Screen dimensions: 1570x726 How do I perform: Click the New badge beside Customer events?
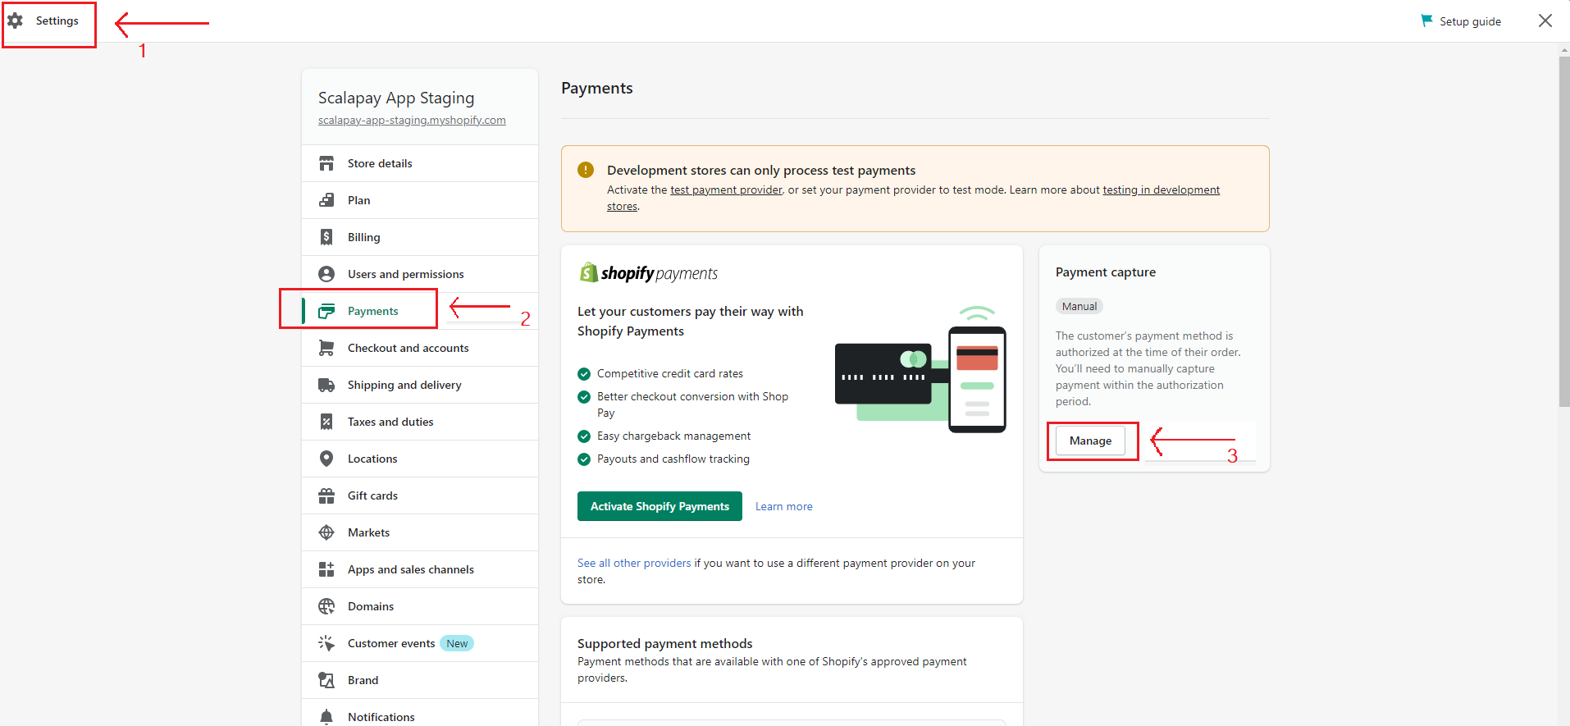click(x=457, y=643)
